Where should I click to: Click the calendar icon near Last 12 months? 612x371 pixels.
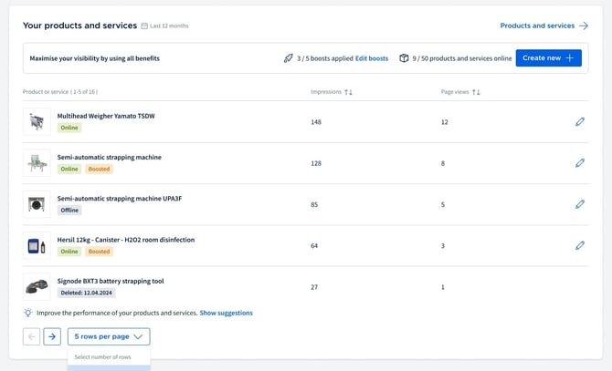tap(144, 26)
